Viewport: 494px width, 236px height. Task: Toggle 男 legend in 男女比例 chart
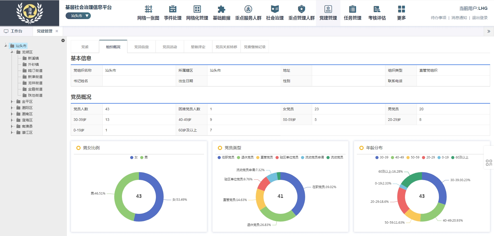click(x=144, y=157)
